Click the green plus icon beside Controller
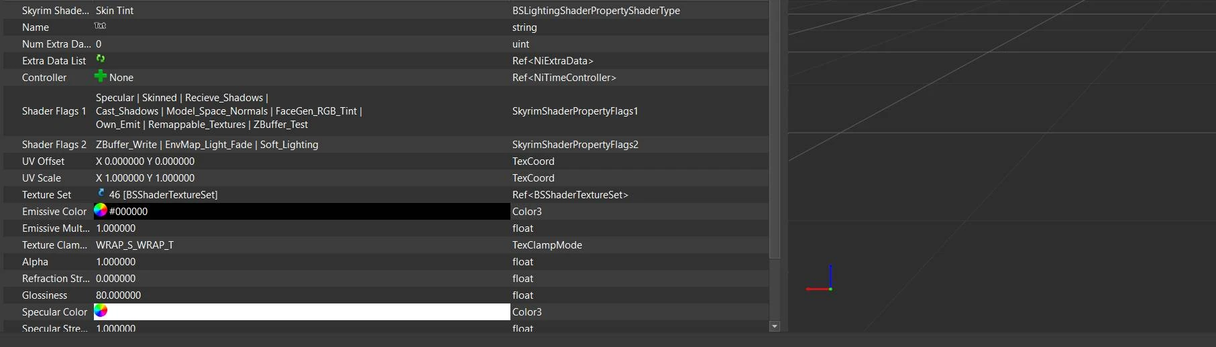Screen dimensions: 1216x347 click(x=101, y=76)
